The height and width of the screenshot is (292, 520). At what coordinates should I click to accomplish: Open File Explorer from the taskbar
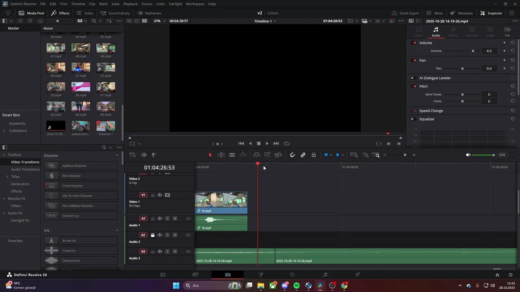click(260, 286)
